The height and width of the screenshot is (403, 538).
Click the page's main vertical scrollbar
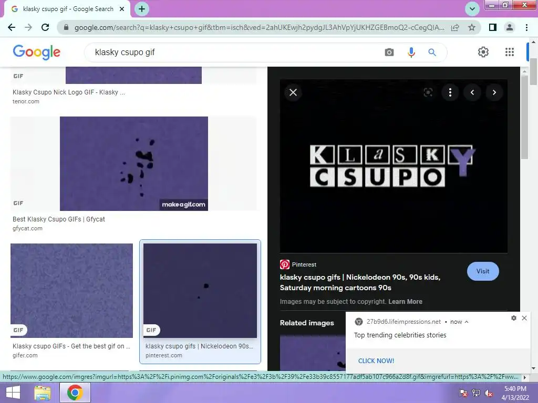534,71
